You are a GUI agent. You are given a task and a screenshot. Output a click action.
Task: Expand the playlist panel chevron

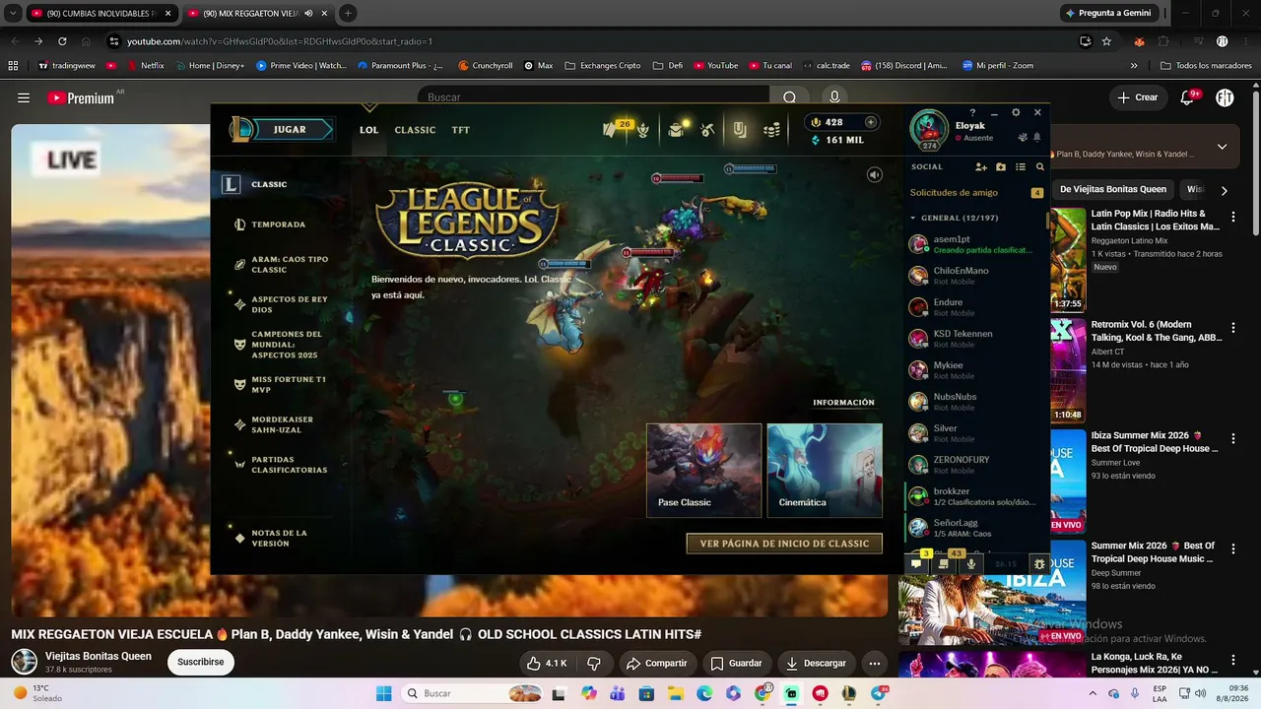[1222, 147]
